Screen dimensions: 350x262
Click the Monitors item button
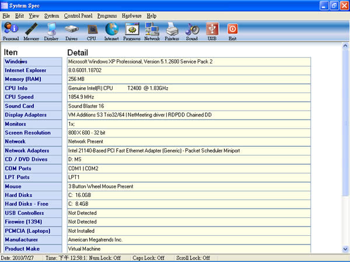[x=33, y=124]
